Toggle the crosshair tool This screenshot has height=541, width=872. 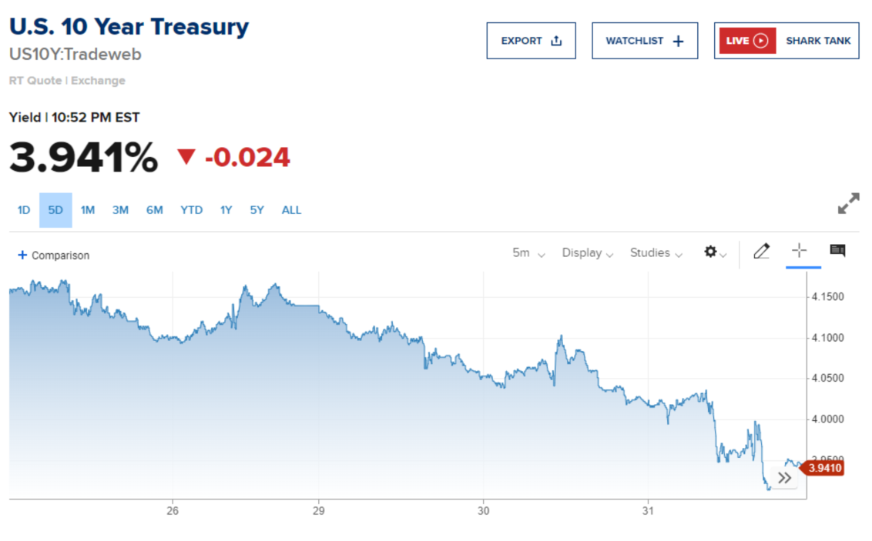[x=799, y=250]
